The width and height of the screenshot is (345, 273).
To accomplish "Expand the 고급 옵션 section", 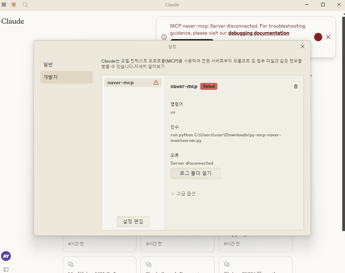I will pos(183,194).
